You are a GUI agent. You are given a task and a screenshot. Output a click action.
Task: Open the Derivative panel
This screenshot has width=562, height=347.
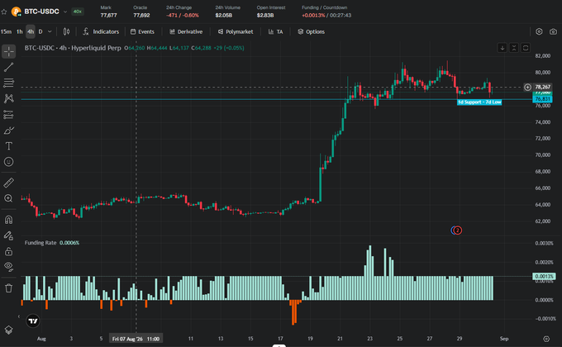point(186,31)
